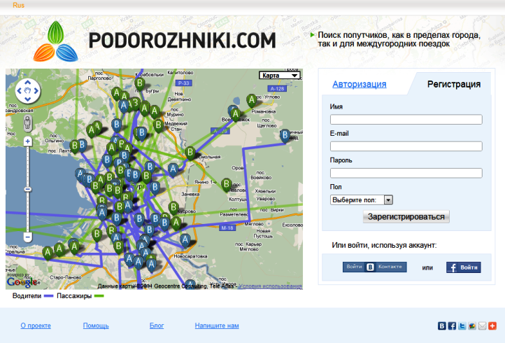Click the Twitter share icon in footer
Viewport: 505px width, 343px height.
(x=462, y=326)
